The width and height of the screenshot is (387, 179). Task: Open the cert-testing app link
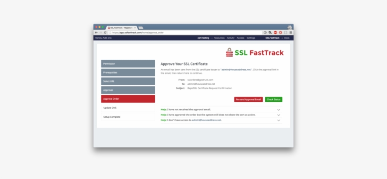pos(203,38)
